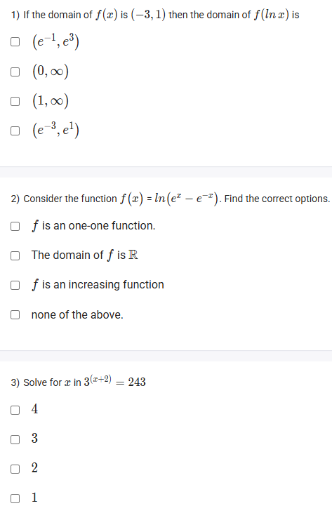Click the 'Solve for x' question 3 text
The image size is (332, 520).
(79, 382)
